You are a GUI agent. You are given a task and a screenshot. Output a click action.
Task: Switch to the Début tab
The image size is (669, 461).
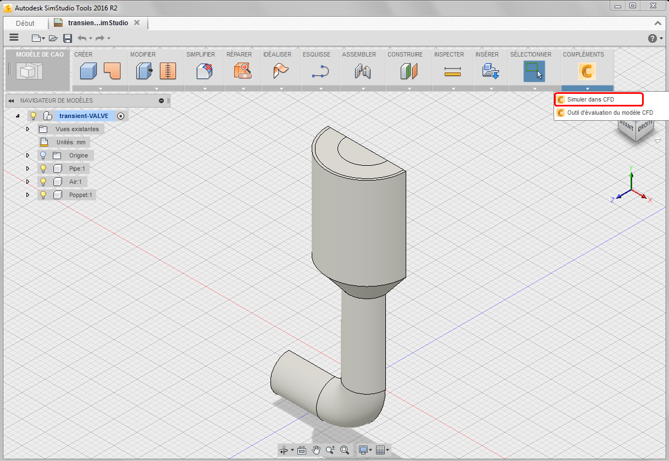click(25, 23)
